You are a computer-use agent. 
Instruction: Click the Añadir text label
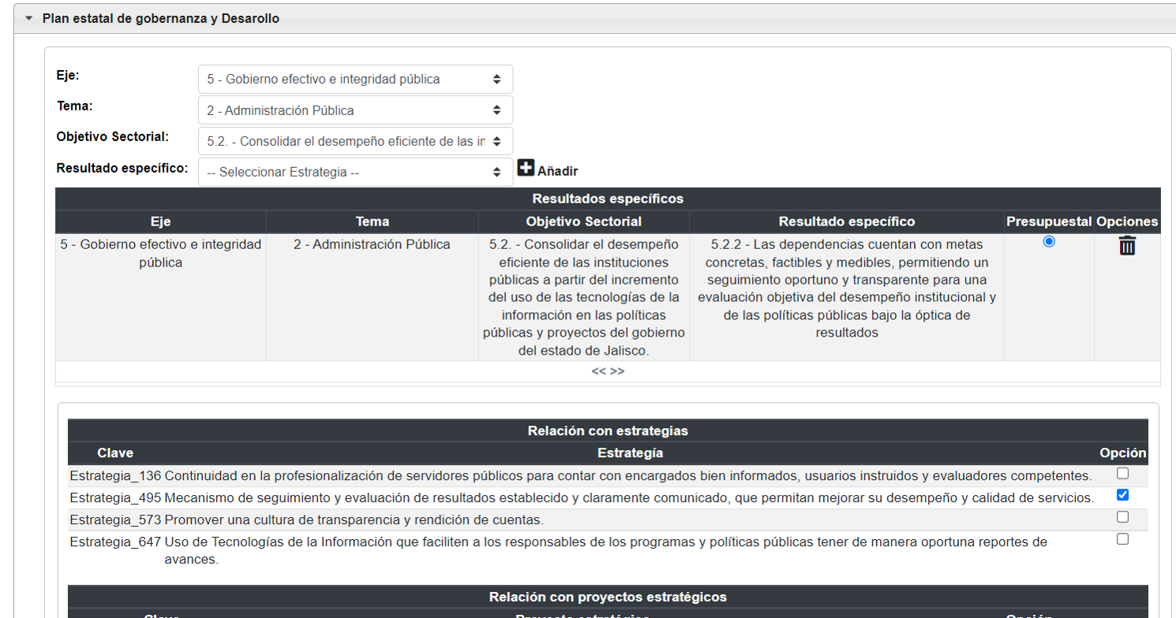[557, 171]
